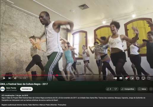
Task: Open the more actions ellipsis menu
Action: click(x=151, y=89)
